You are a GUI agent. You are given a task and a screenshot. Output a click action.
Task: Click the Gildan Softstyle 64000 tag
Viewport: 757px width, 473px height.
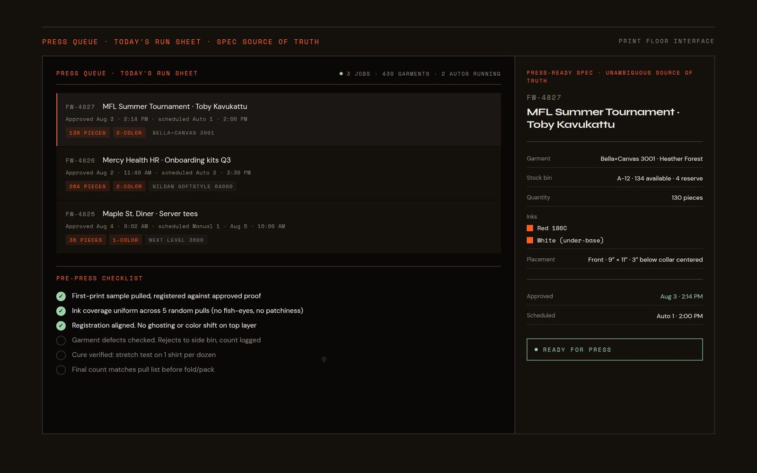point(193,186)
